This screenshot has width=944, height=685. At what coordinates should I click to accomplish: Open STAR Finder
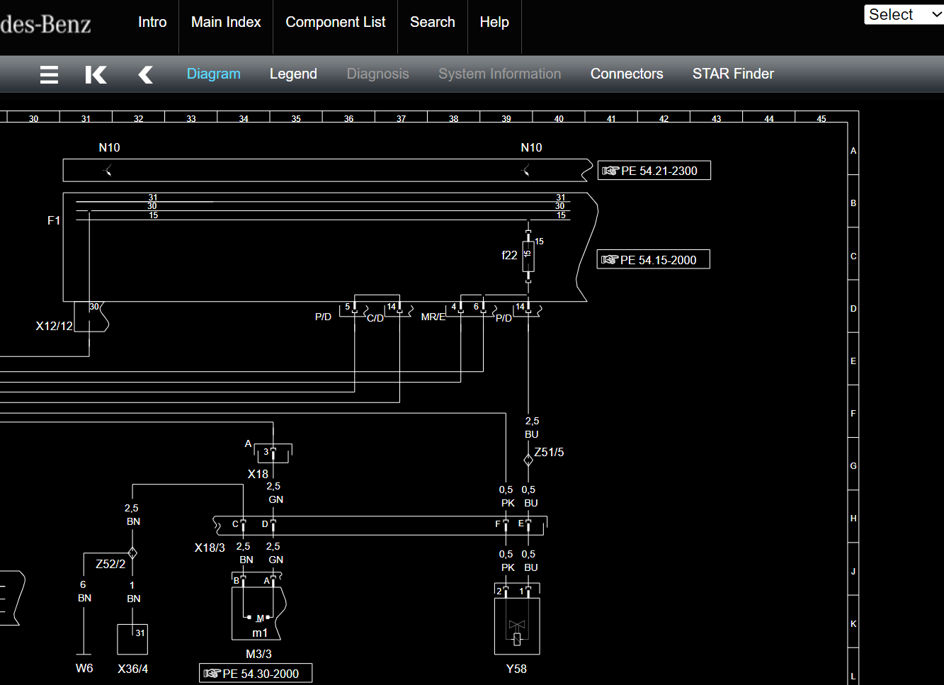pos(733,74)
